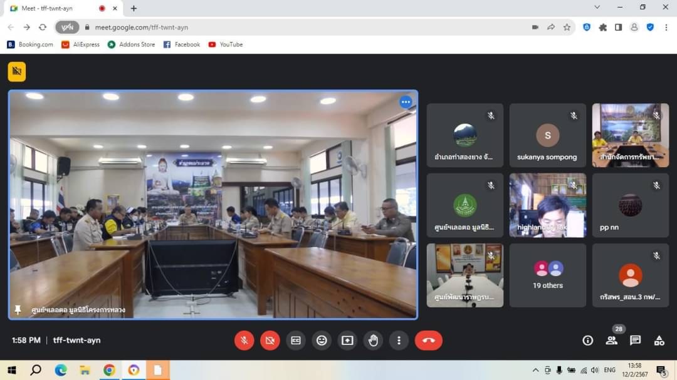Go forward in browser history
The width and height of the screenshot is (677, 380).
(27, 27)
